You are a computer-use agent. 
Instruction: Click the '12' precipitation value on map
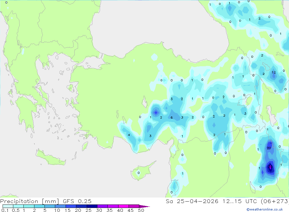coord(274,73)
